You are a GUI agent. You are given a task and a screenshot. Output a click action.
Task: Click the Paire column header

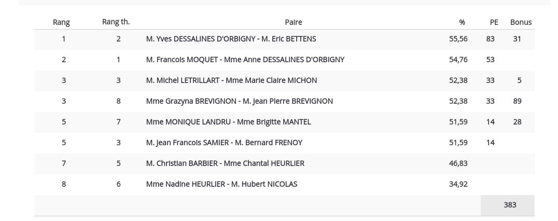[x=294, y=22]
